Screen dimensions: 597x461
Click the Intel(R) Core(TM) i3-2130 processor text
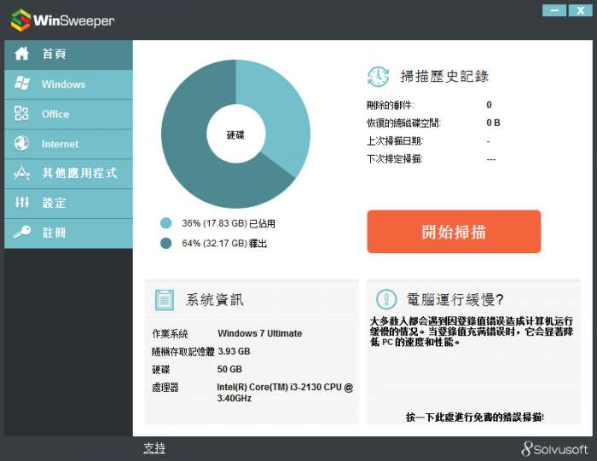click(285, 393)
